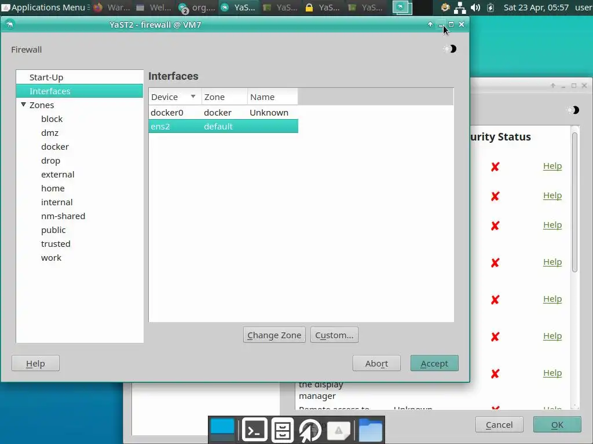
Task: Open the network connection tray icon
Action: (460, 7)
